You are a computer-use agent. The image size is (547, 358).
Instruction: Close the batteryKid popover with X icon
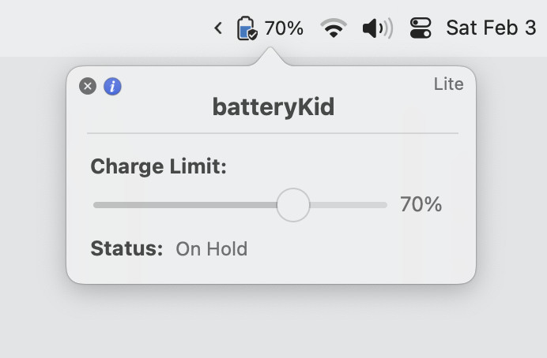tap(88, 86)
